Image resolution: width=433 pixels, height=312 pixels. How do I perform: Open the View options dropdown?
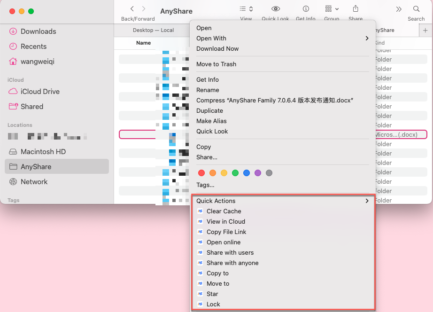point(246,9)
